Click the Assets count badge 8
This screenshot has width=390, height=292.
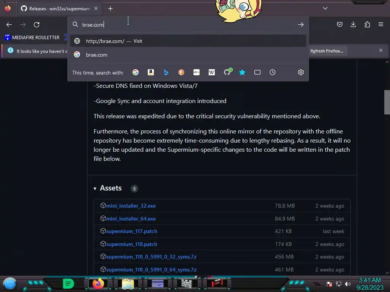(x=134, y=189)
